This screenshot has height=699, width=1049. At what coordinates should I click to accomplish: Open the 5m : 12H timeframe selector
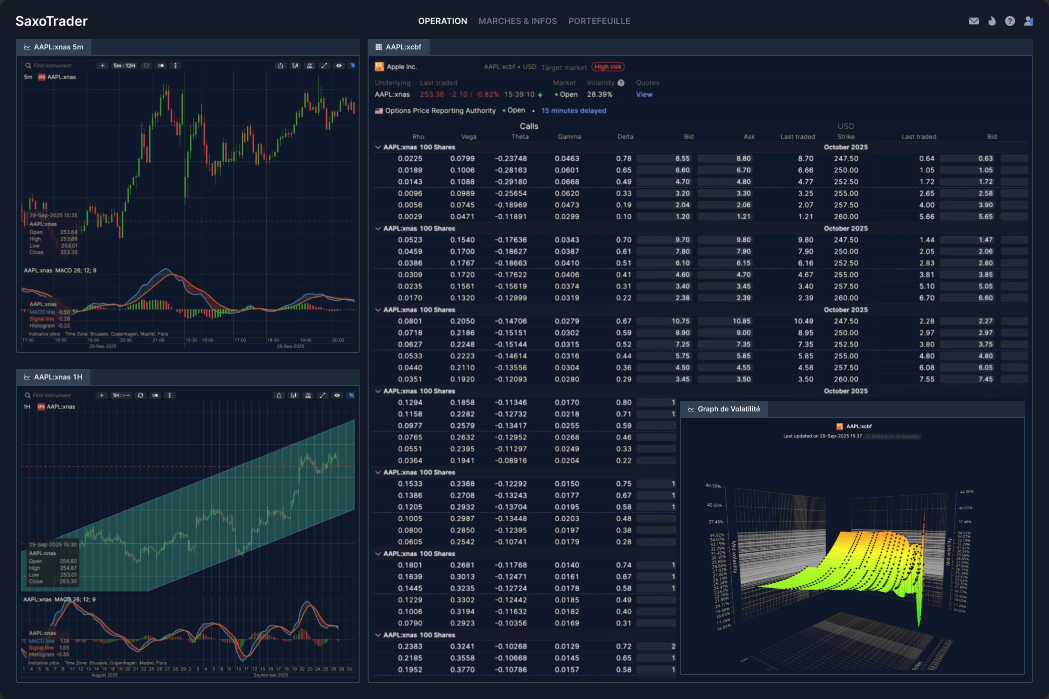[x=124, y=65]
